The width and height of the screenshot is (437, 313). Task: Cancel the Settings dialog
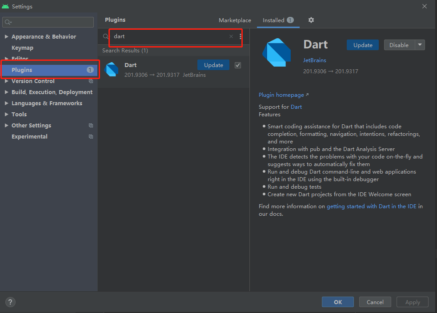[x=375, y=302]
